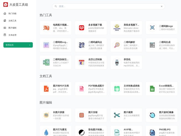Open the 二维码解析 tool card
The width and height of the screenshot is (181, 136).
coord(126,45)
